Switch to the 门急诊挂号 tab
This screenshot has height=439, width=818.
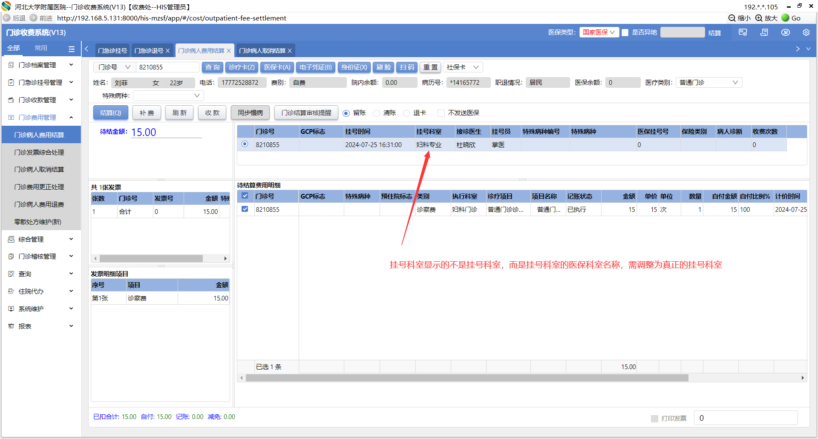112,51
